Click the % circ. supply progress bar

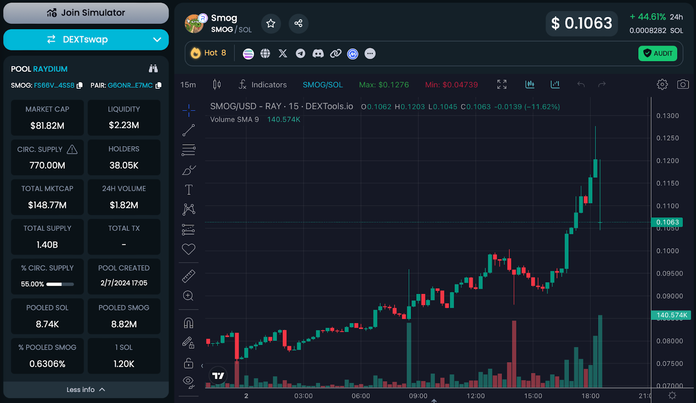60,284
